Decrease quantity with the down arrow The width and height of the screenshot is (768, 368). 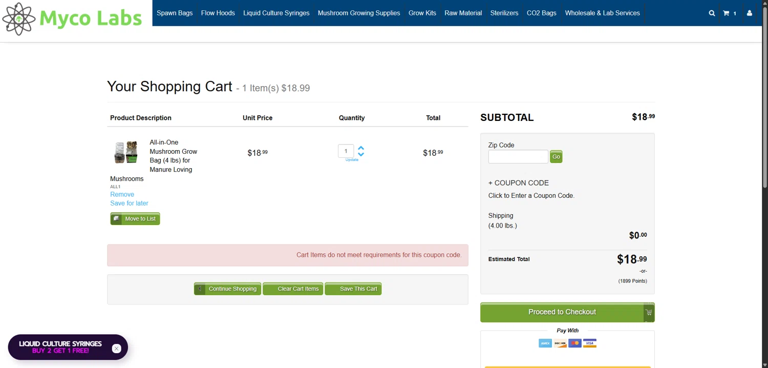[361, 154]
